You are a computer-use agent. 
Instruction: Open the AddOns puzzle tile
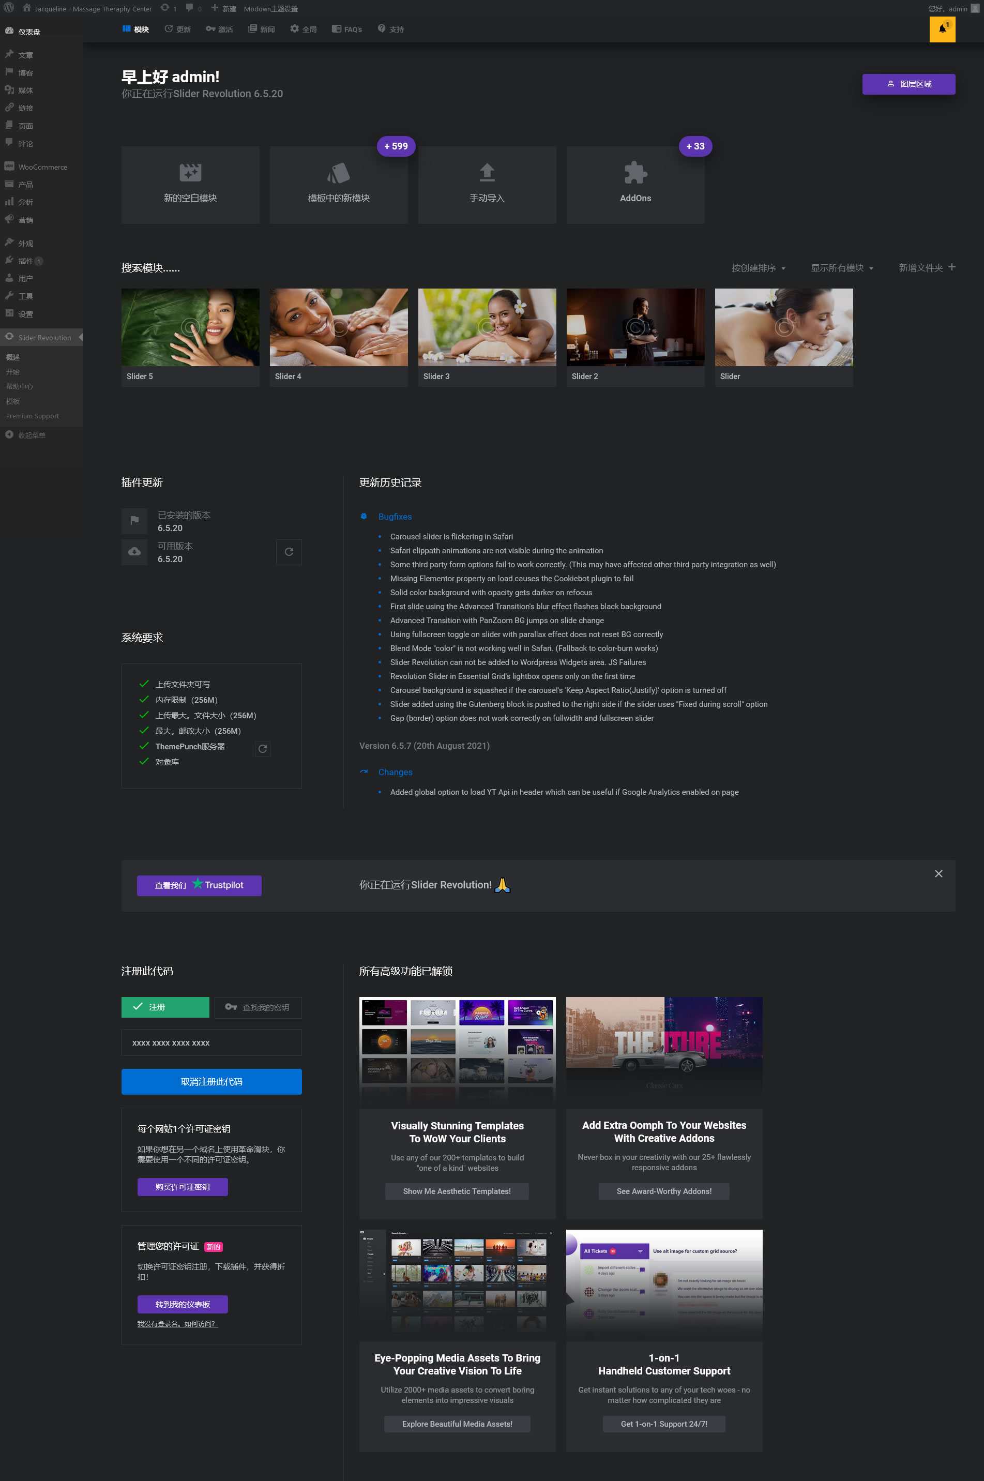point(634,185)
